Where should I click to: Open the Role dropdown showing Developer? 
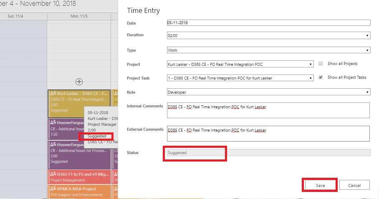click(x=268, y=92)
